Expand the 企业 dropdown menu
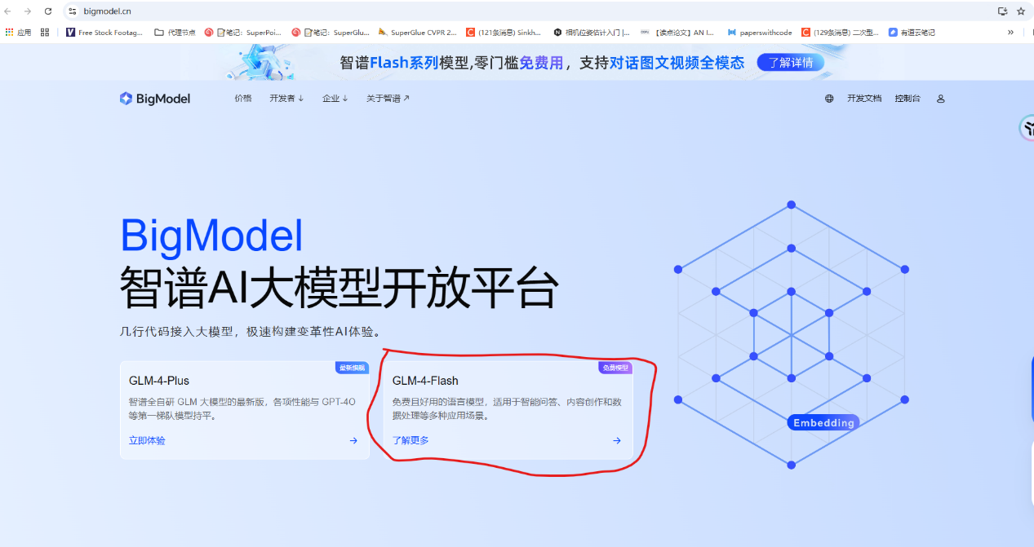 point(335,99)
